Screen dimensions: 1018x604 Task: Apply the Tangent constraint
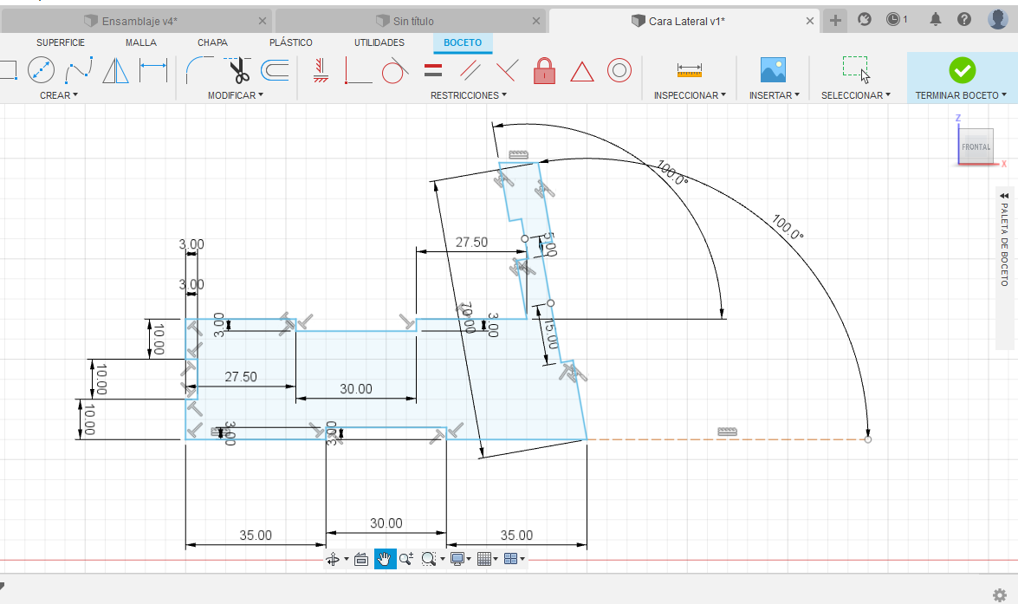[395, 70]
